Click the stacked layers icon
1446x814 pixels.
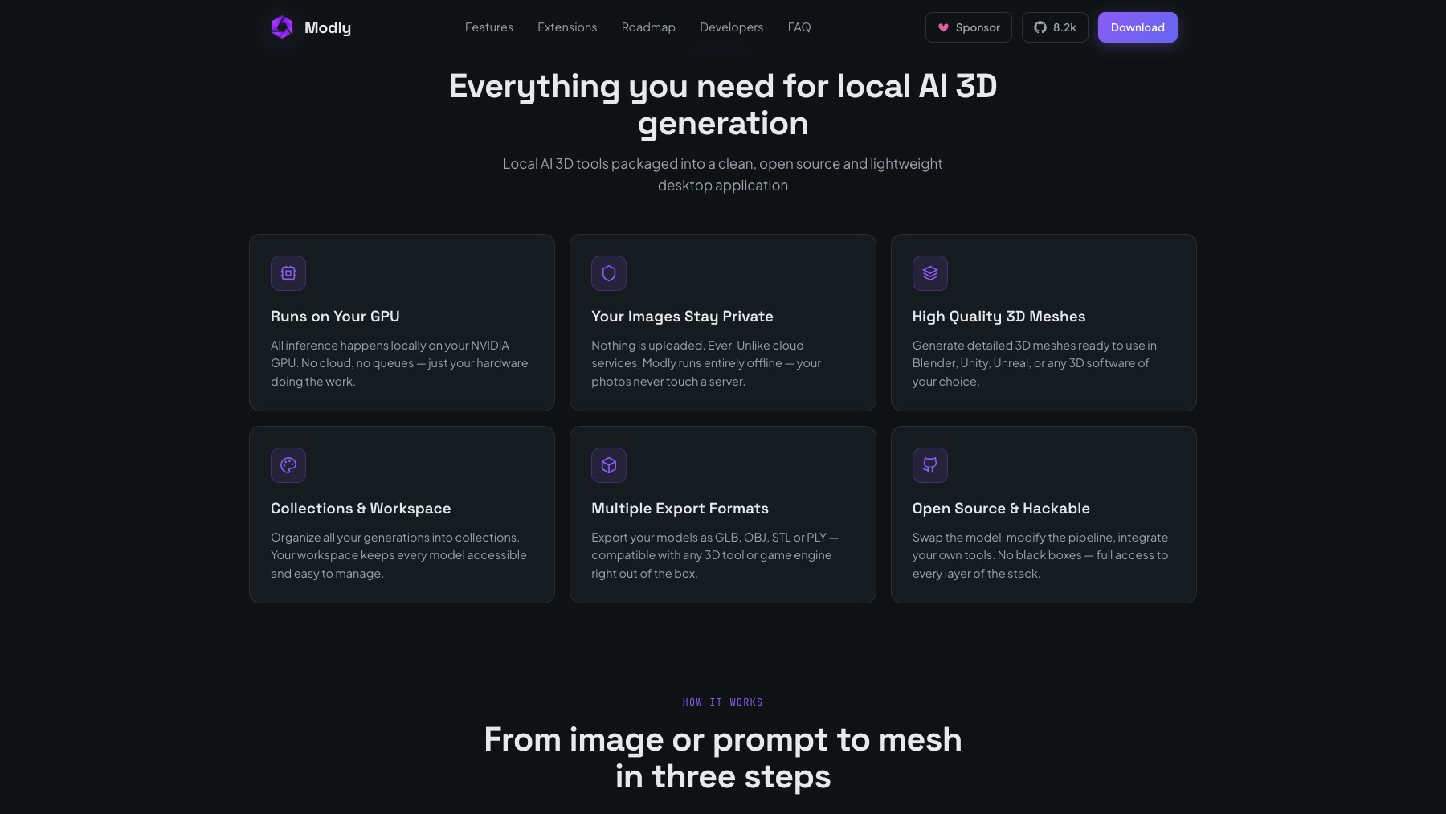pyautogui.click(x=930, y=273)
